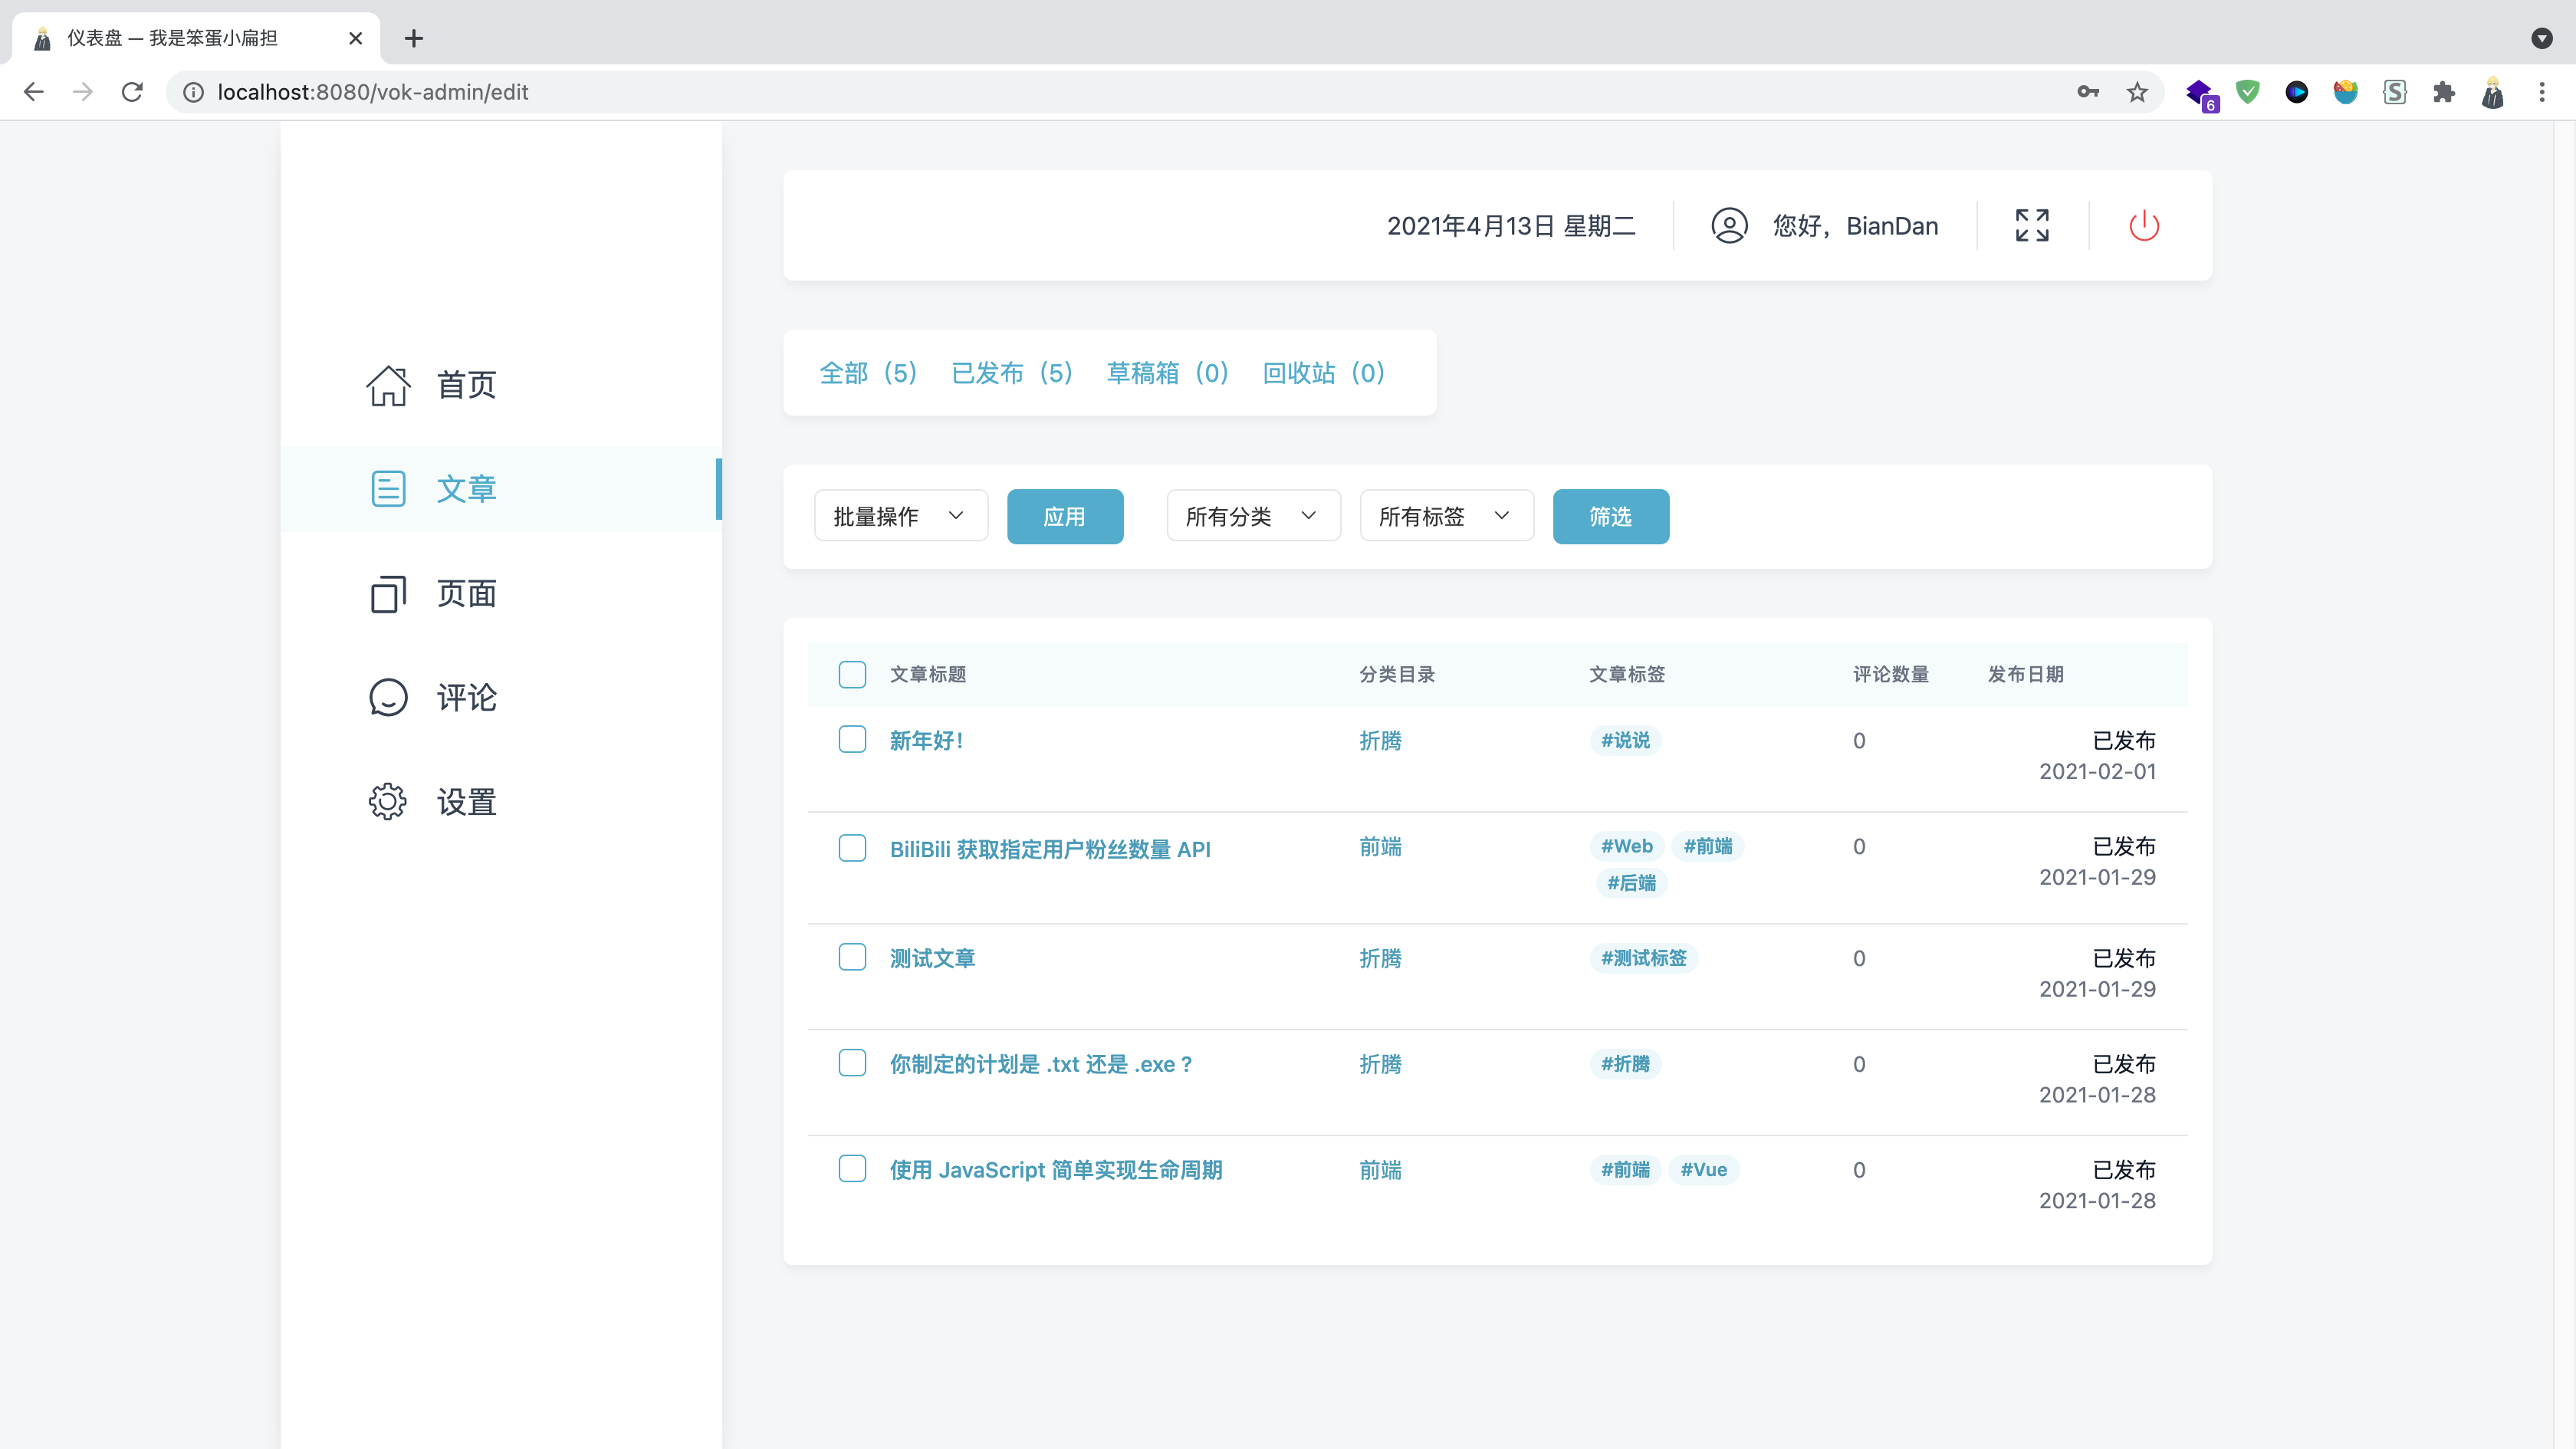Open the 首页 home sidebar icon
Image resolution: width=2576 pixels, height=1449 pixels.
pyautogui.click(x=388, y=385)
